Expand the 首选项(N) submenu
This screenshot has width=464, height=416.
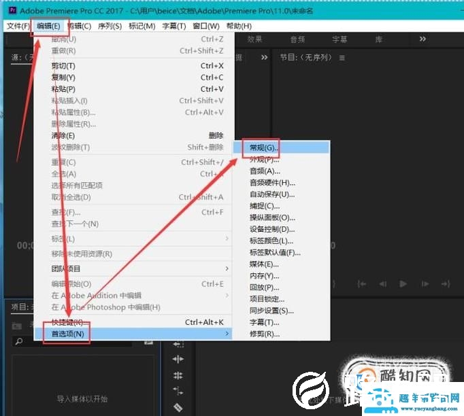point(134,334)
